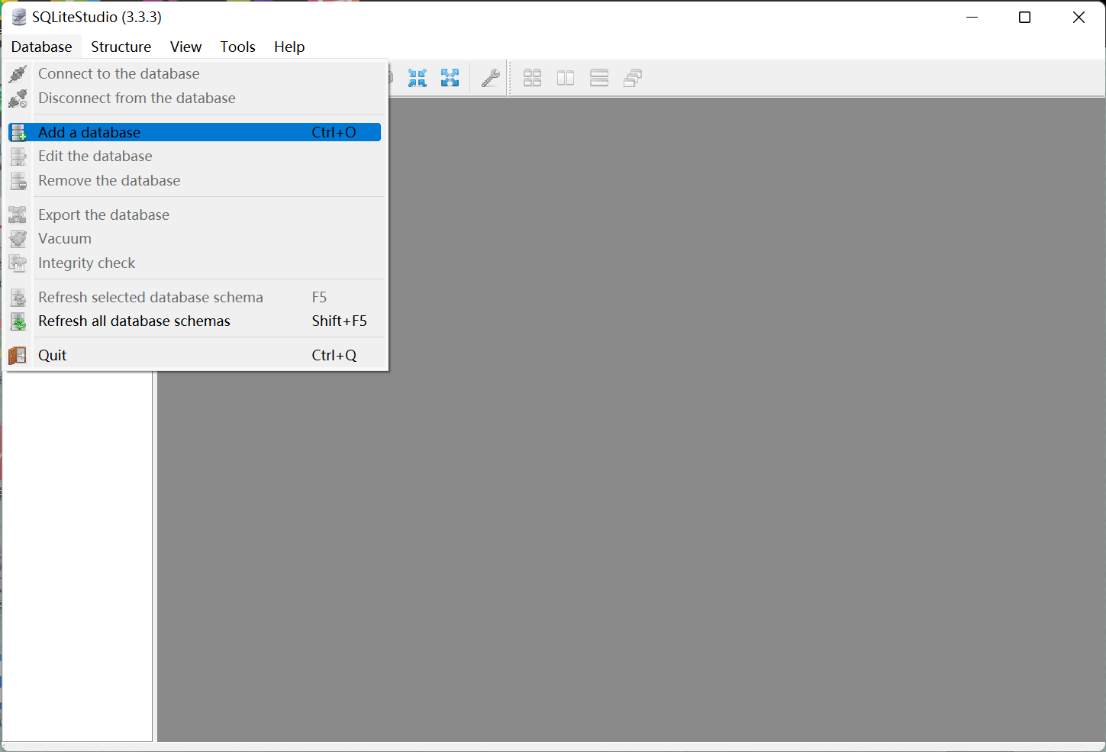Open the Structure menu
Screen dimensions: 1106x752
(121, 47)
